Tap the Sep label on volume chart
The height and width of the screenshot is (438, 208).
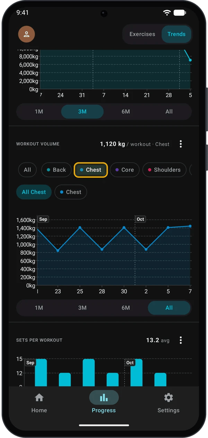pyautogui.click(x=43, y=219)
